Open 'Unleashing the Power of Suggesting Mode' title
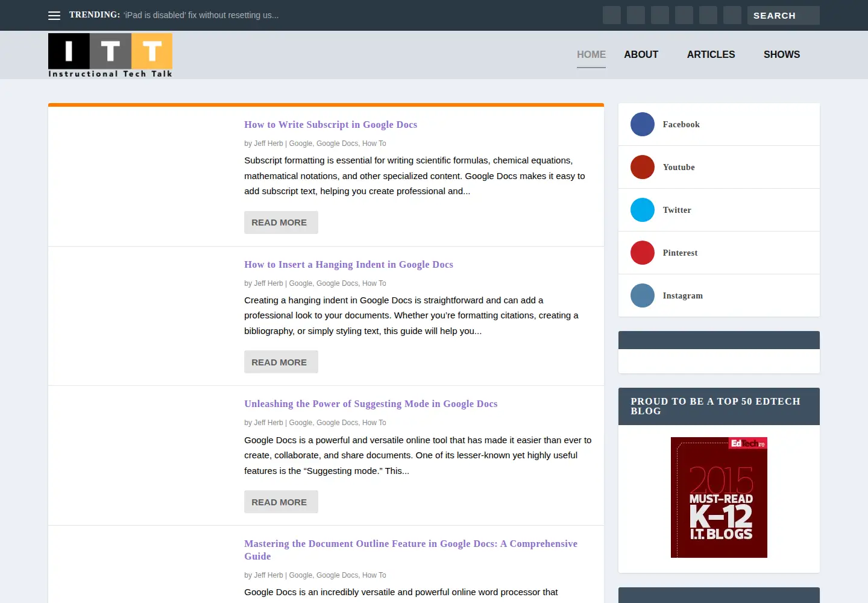 [371, 404]
